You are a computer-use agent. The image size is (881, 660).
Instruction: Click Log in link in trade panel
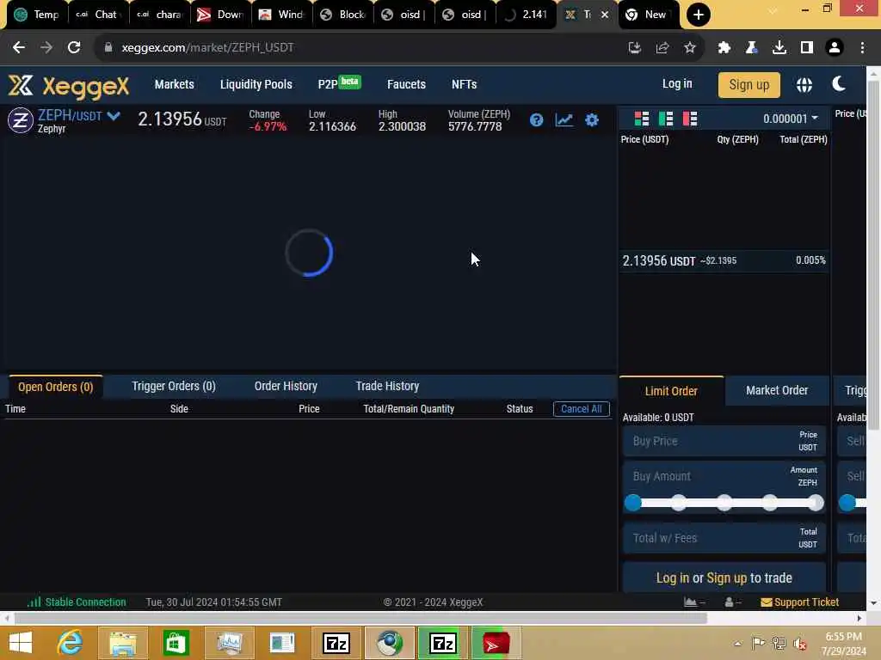(x=673, y=578)
